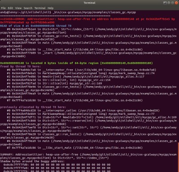The height and width of the screenshot is (172, 179).
Task: Click "Shadow bytes around the buggy address:" line
Action: click(x=32, y=161)
